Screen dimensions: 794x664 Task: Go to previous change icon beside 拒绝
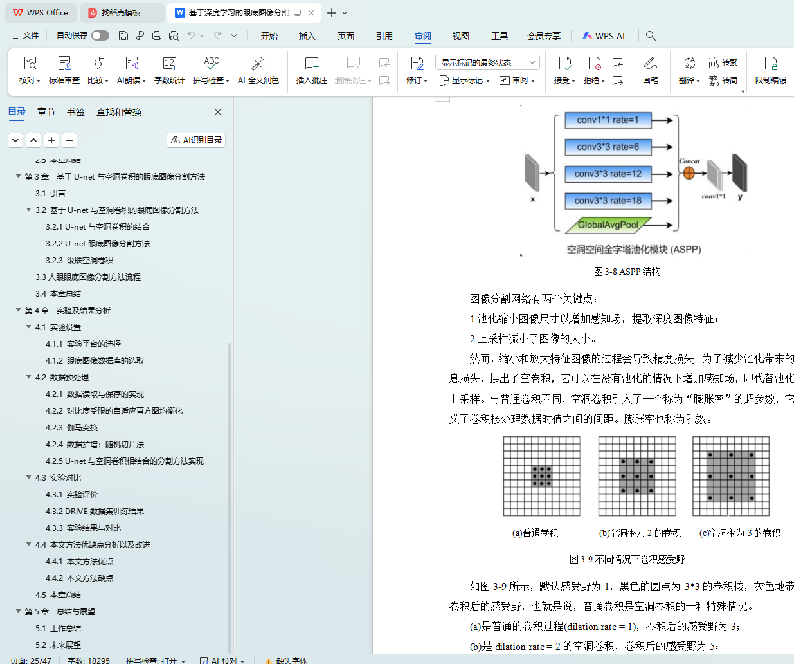tap(618, 62)
